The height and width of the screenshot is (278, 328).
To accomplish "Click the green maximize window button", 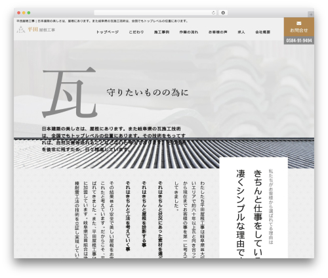I will pos(29,13).
